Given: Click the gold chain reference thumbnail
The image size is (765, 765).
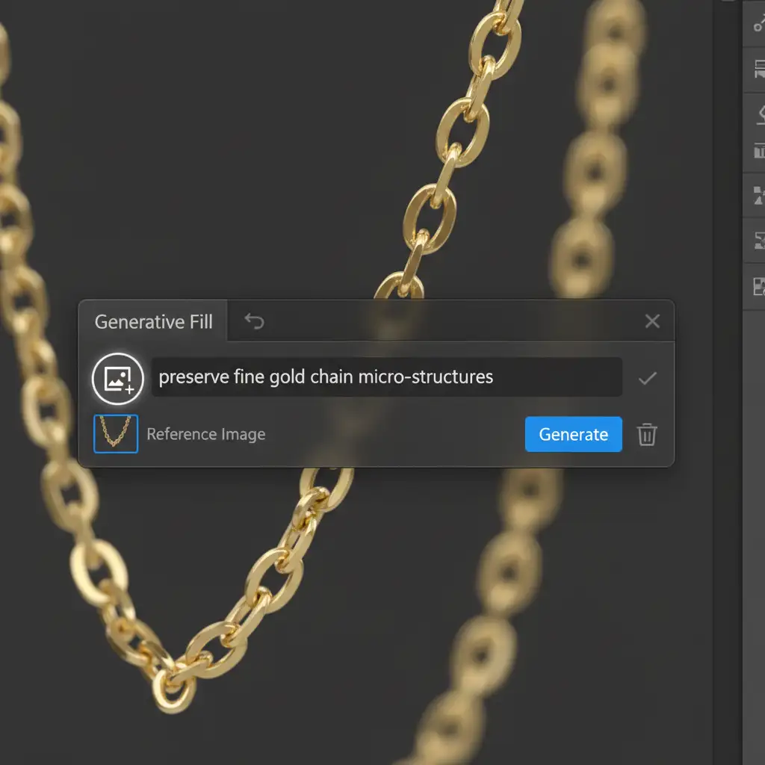Looking at the screenshot, I should [116, 434].
